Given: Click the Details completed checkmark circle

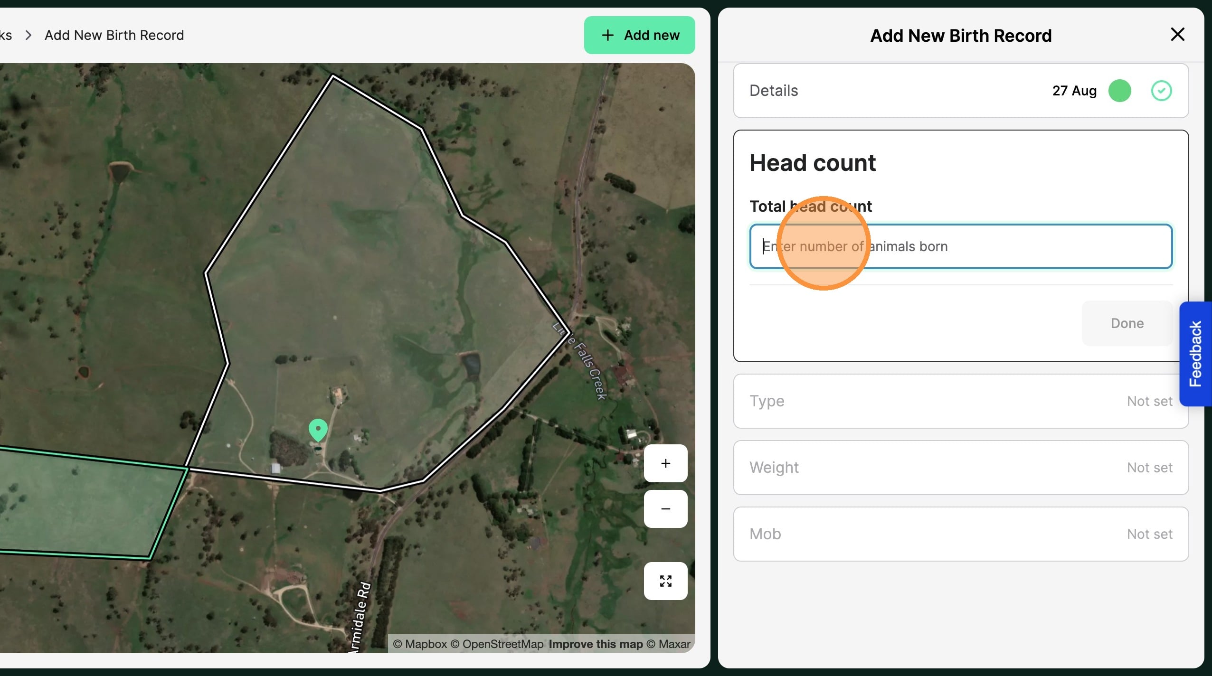Looking at the screenshot, I should point(1161,91).
